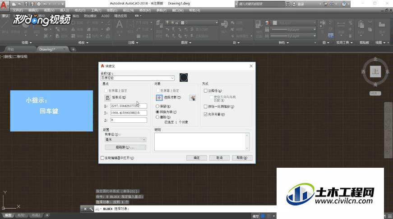
Task: Select the 删除 (Delete) radio button
Action: coord(157,117)
